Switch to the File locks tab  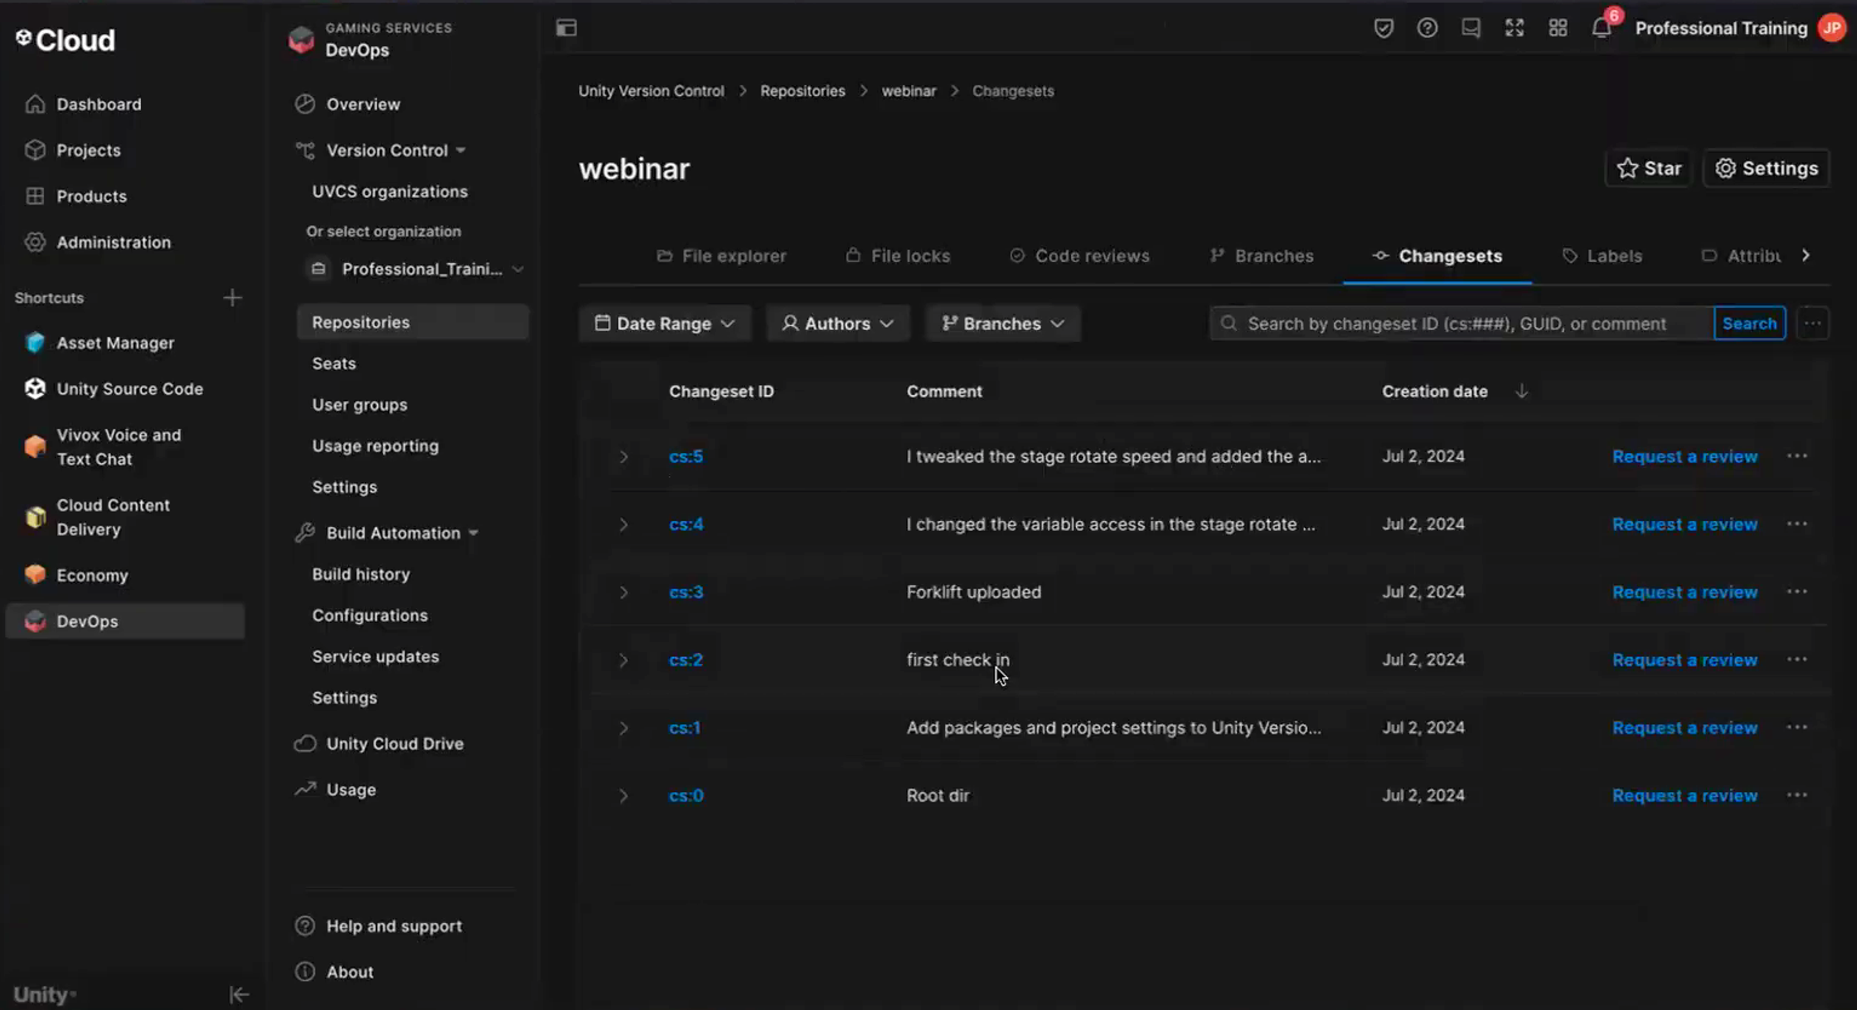click(x=898, y=256)
